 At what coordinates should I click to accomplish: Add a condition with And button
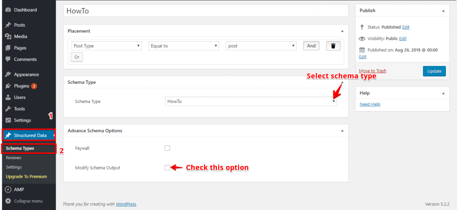click(311, 46)
